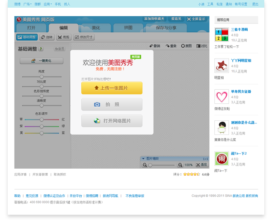272x222 pixels.
Task: Open 微群 in top navigation
Action: [x=38, y=4]
